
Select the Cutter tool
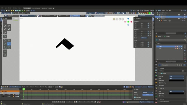click(5, 33)
